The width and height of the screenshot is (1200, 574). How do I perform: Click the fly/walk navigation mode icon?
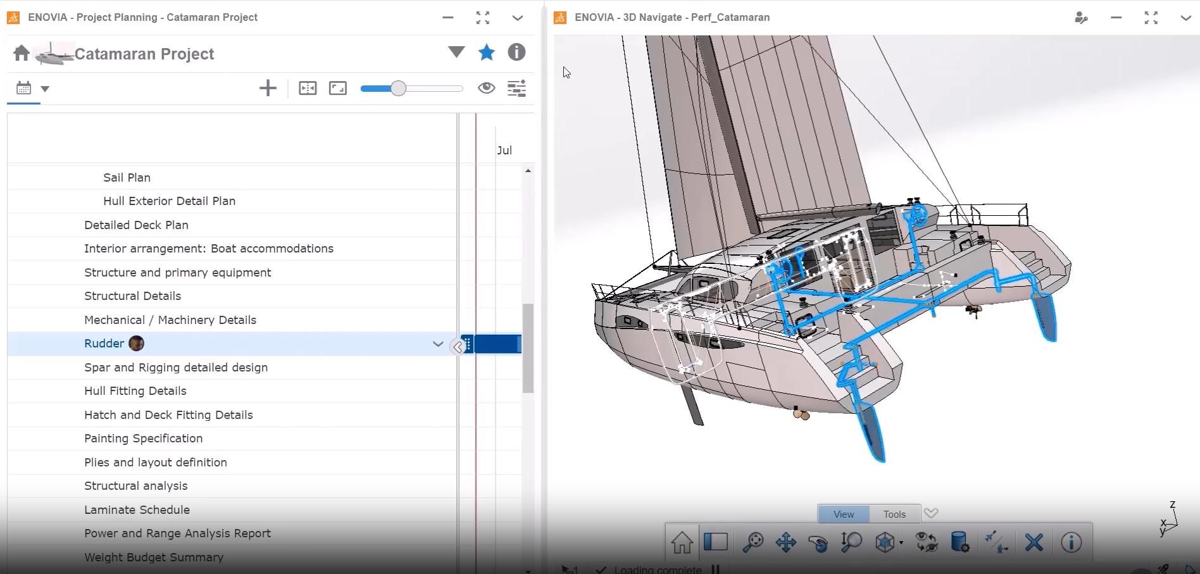point(996,542)
